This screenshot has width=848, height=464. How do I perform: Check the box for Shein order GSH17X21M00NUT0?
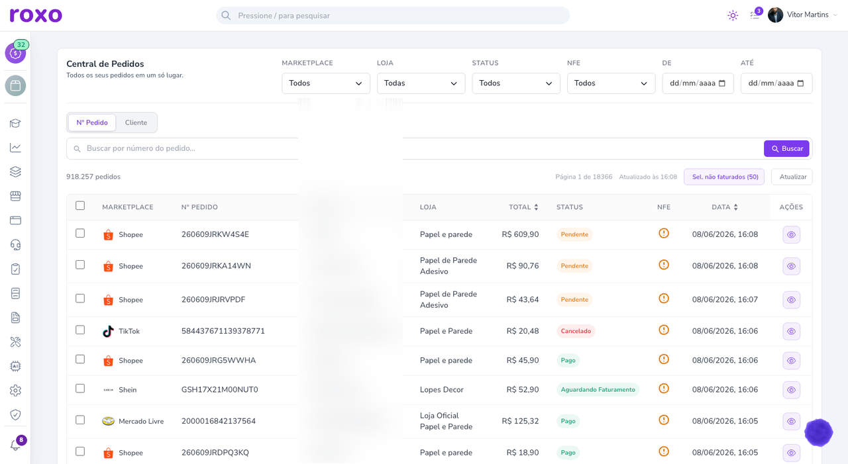pos(80,389)
